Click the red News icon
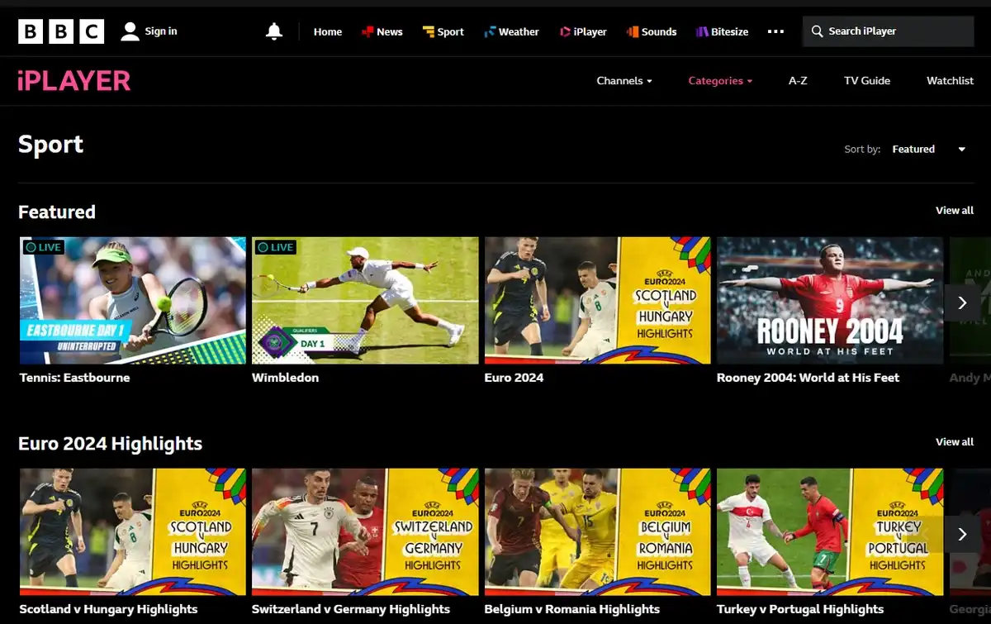 tap(367, 31)
